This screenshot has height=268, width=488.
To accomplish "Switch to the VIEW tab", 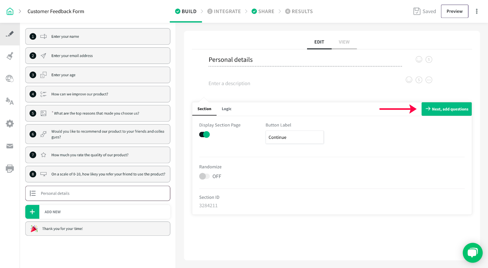I will click(x=344, y=42).
